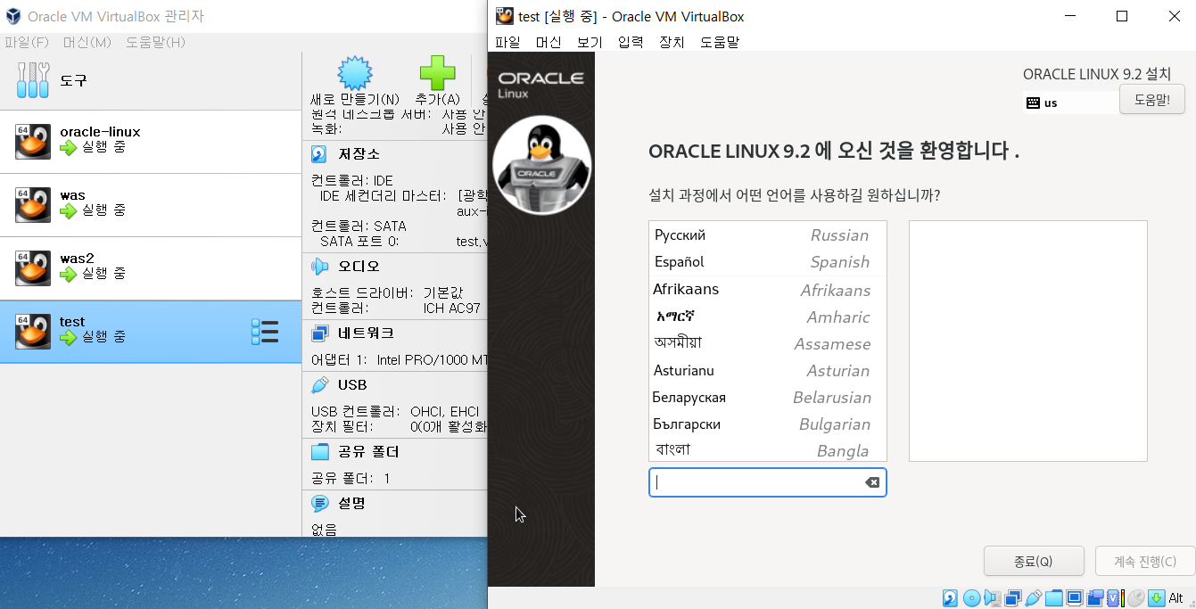Screen dimensions: 1196x609
Task: Select Български (Bulgarian) language
Action: point(767,424)
